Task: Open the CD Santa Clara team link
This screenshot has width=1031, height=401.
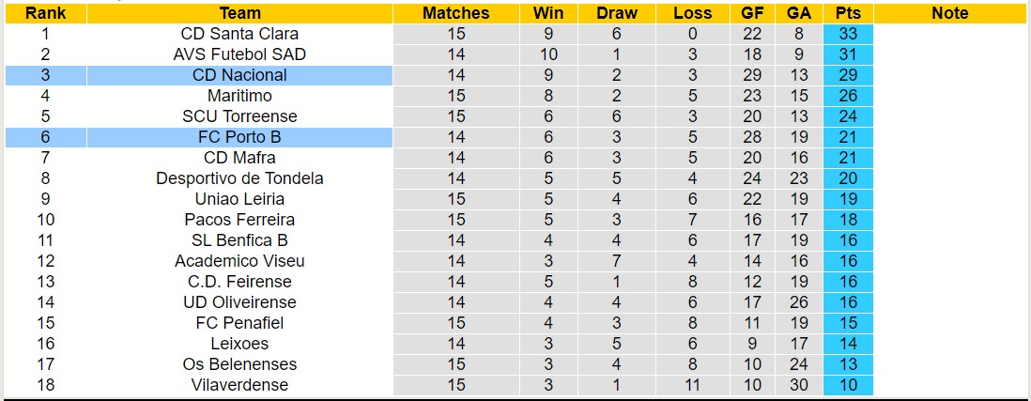Action: pyautogui.click(x=239, y=34)
